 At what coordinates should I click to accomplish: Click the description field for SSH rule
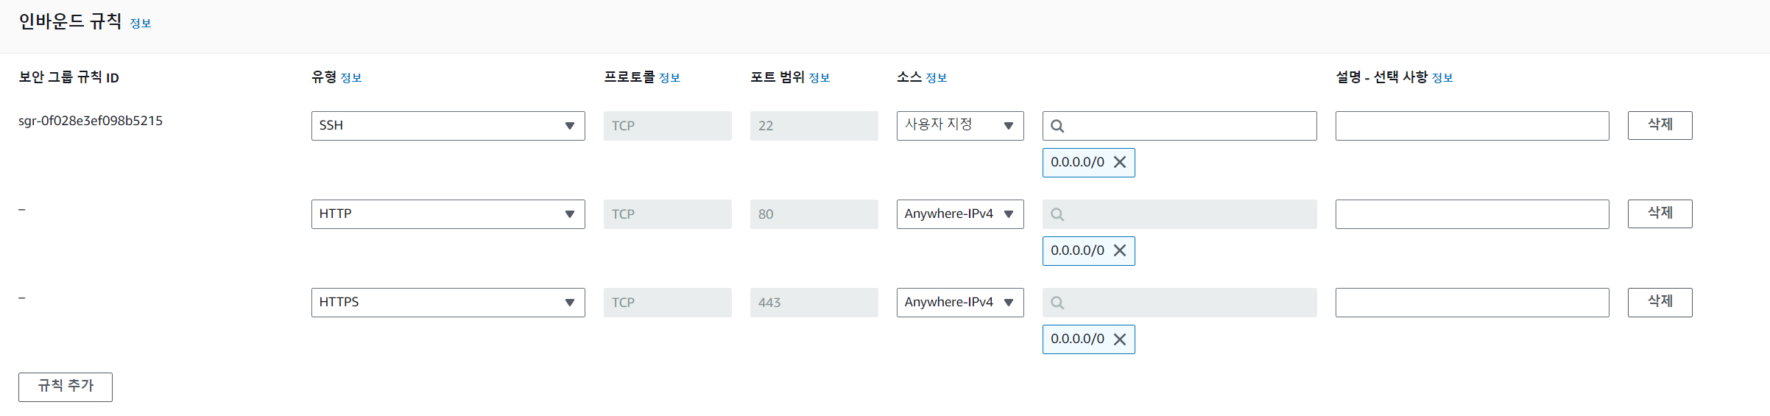point(1472,126)
